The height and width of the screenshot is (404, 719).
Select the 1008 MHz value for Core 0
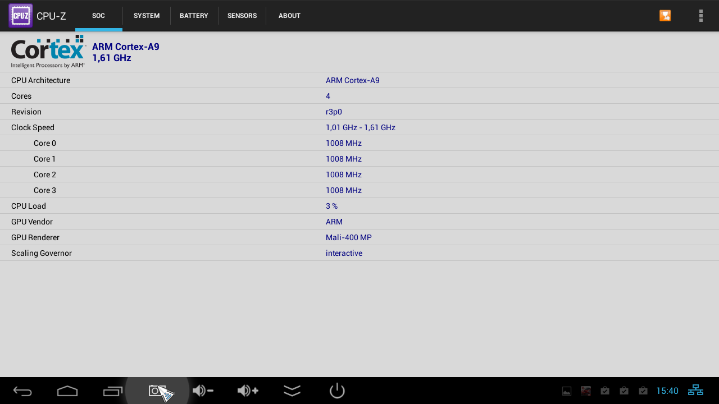344,143
